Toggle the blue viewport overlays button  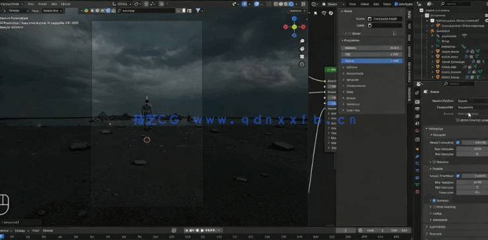click(257, 4)
